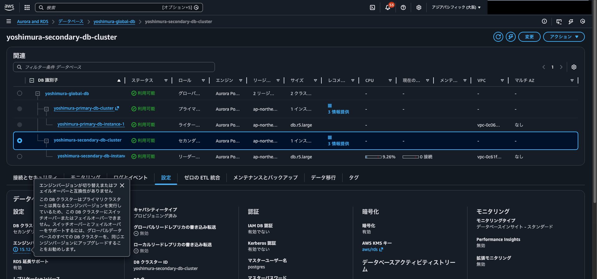Click the CPU usage bar showing 9.26%

click(373, 157)
